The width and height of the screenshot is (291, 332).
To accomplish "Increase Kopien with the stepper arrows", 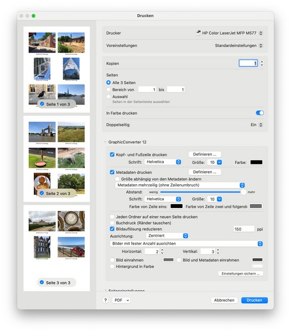I will pyautogui.click(x=262, y=62).
